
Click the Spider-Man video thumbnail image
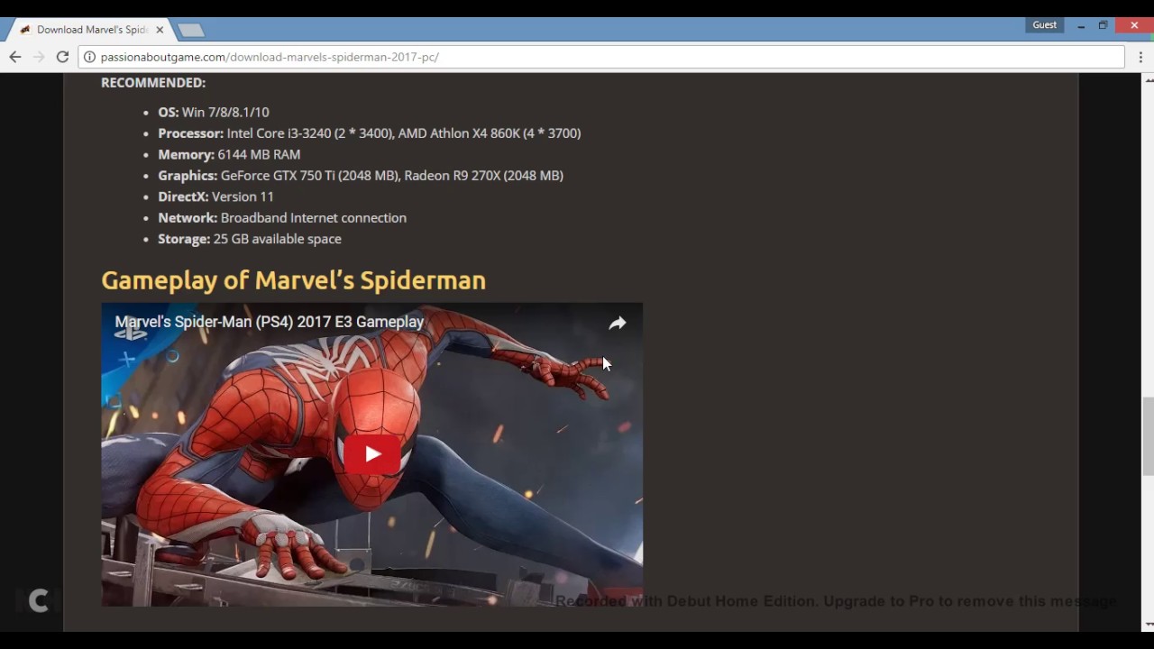pos(371,454)
